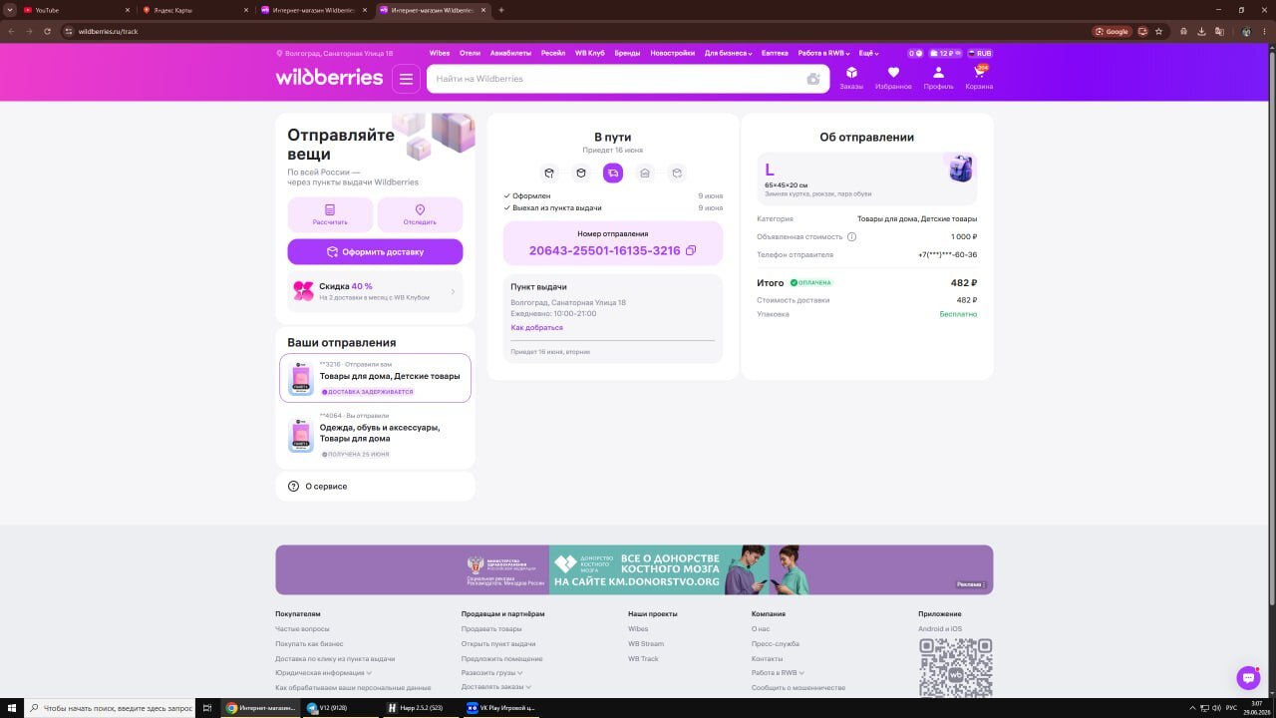Viewport: 1276px width, 718px height.
Task: Expand the Для бизнеса dropdown
Action: tap(728, 53)
